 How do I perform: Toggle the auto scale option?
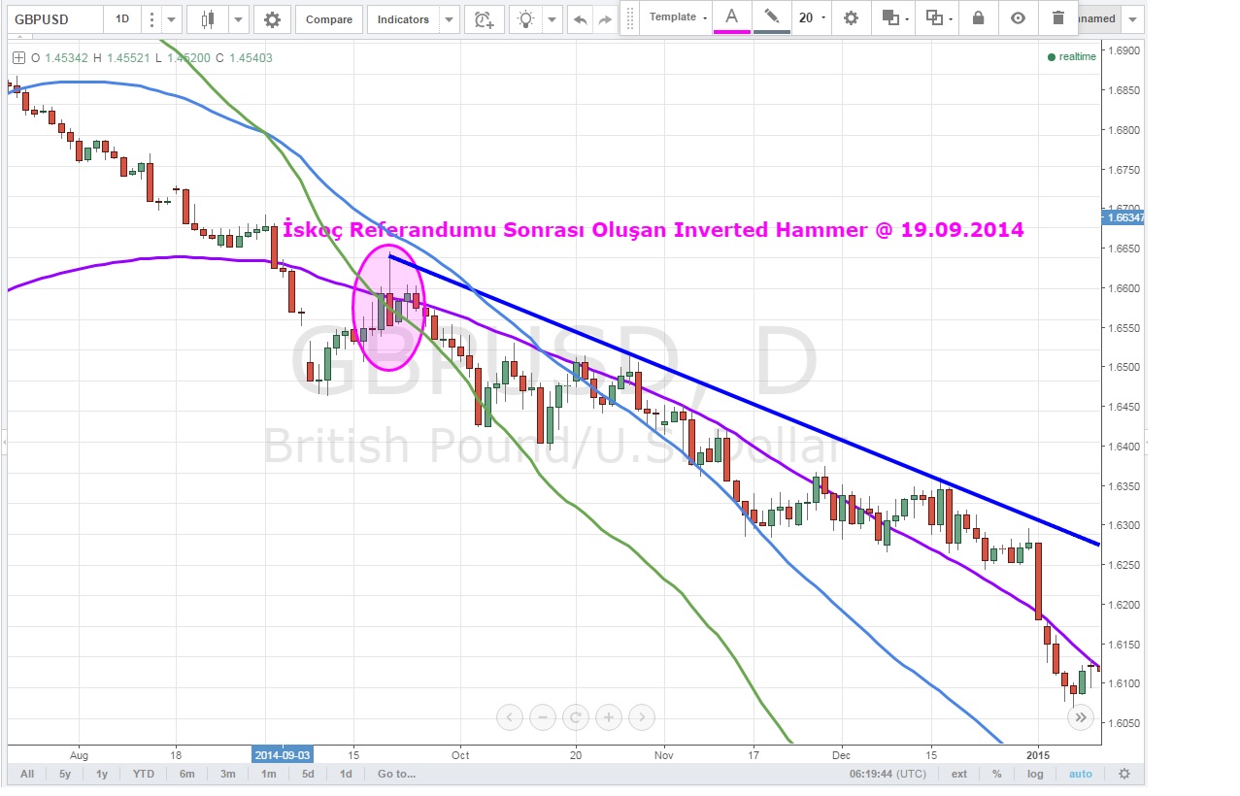[x=1080, y=774]
